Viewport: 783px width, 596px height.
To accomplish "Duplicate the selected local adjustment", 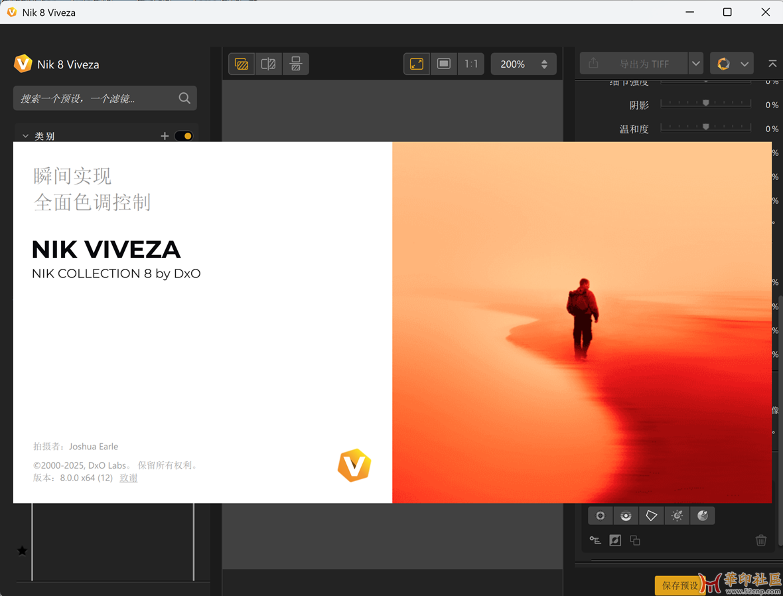I will pyautogui.click(x=635, y=540).
